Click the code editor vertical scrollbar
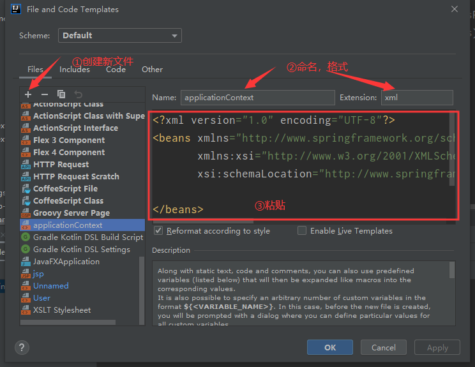 (451, 149)
